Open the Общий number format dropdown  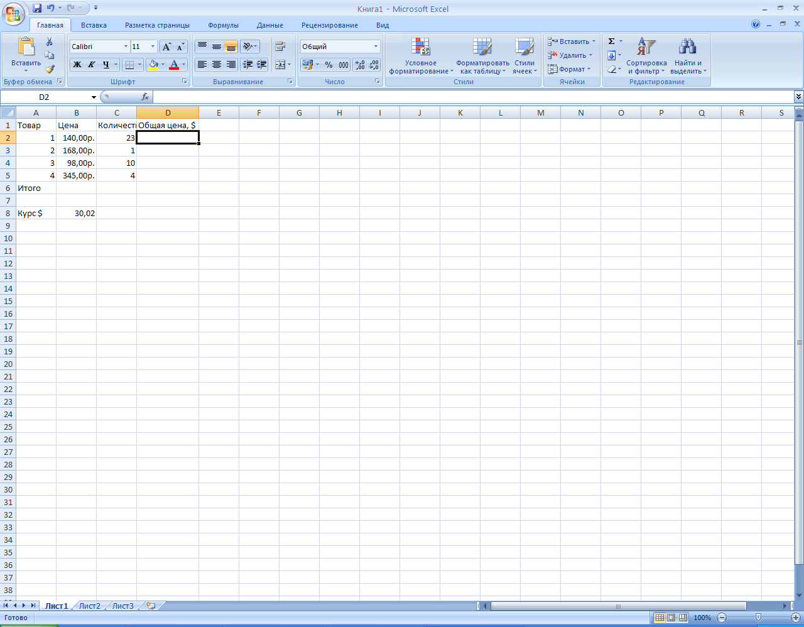coord(376,46)
